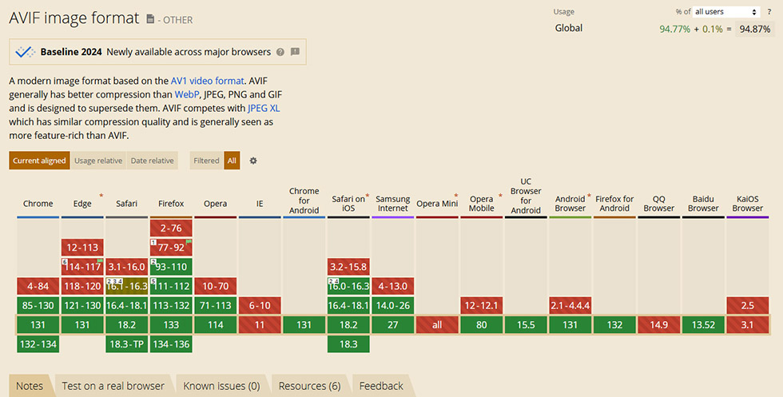Click Chrome cell 132-134
Screen dimensions: 783x397
38,344
